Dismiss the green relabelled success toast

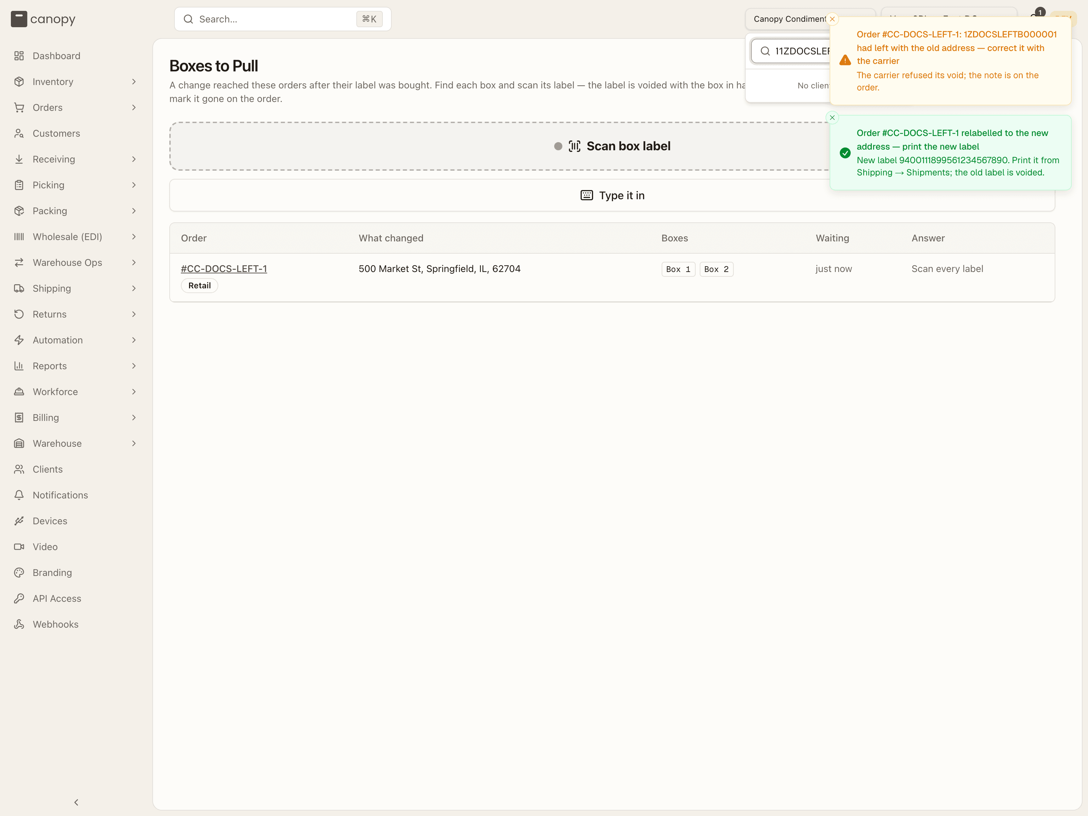coord(832,118)
